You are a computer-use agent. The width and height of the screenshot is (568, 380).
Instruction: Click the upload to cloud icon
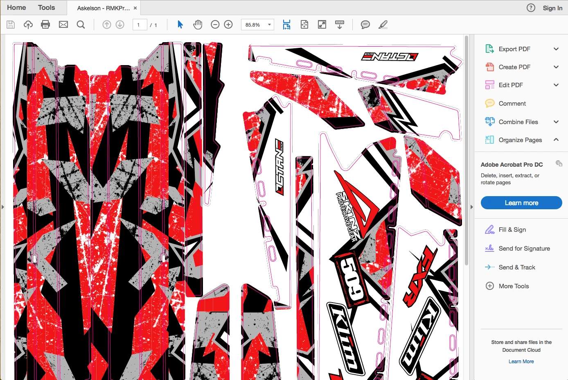pyautogui.click(x=28, y=25)
